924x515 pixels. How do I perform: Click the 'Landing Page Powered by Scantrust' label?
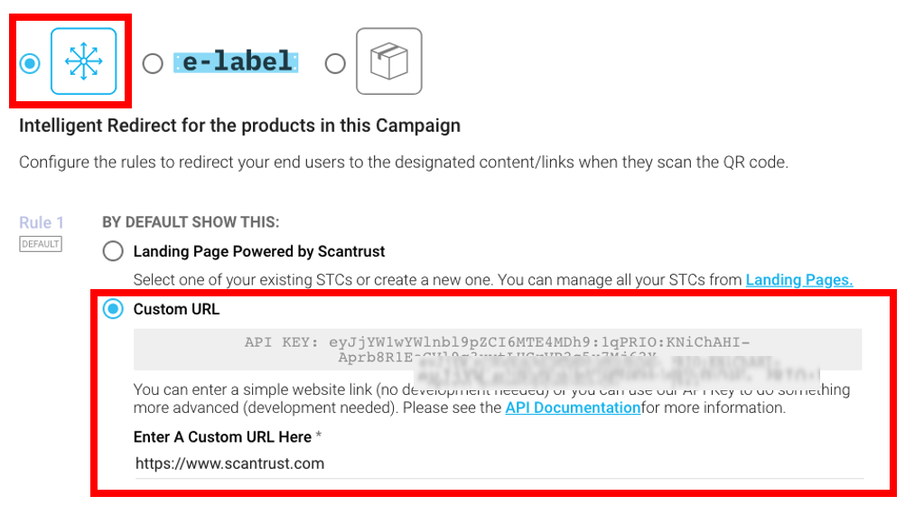click(259, 251)
